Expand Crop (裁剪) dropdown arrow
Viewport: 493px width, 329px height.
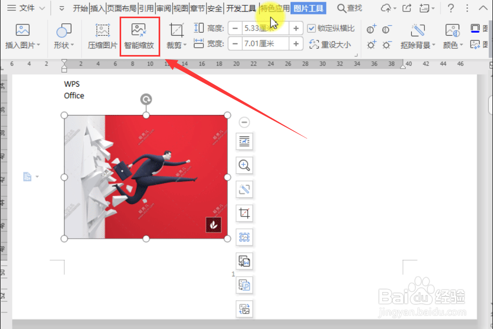tap(185, 45)
